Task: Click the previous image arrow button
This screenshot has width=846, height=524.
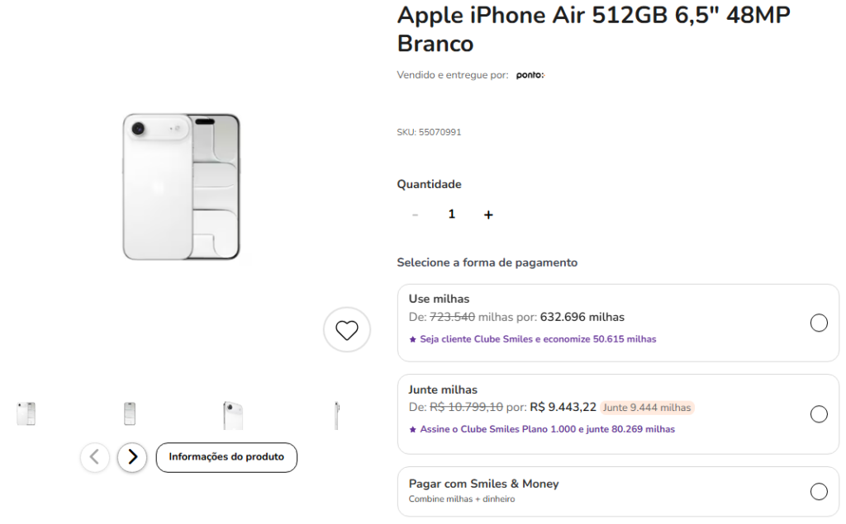Action: tap(95, 457)
